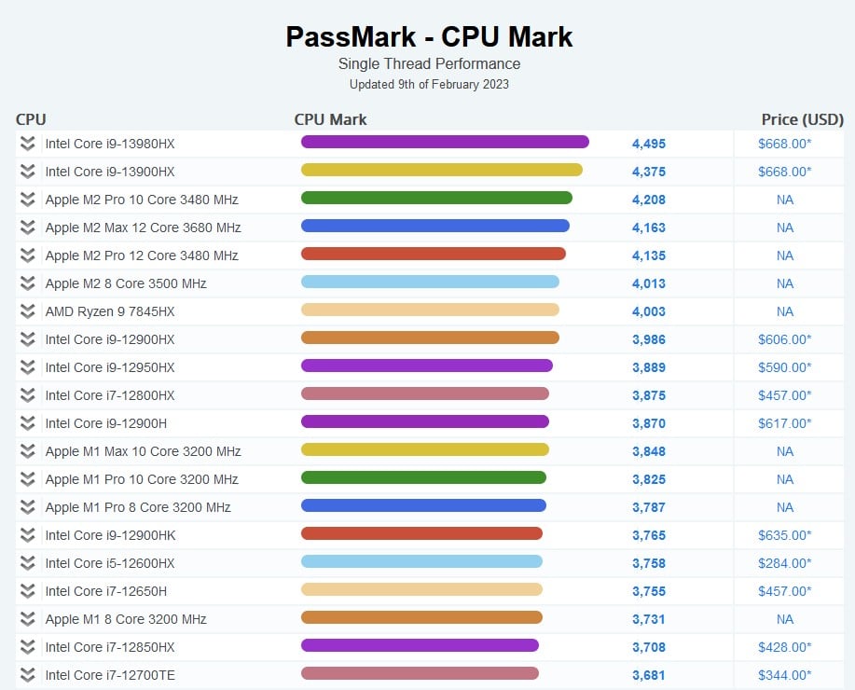Click the light blue score bar for Apple M2 8 Core
This screenshot has width=855, height=690.
430,282
